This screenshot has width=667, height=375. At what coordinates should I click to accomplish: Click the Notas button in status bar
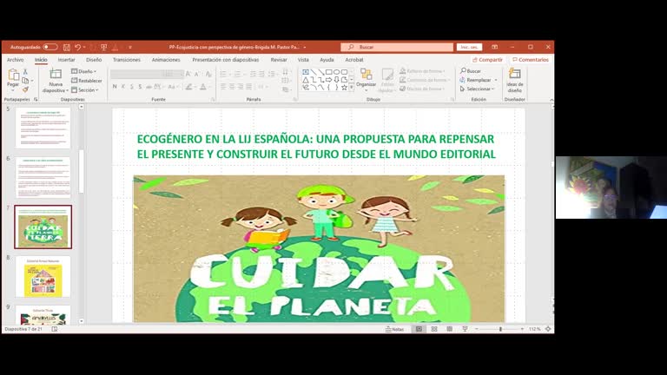[394, 329]
